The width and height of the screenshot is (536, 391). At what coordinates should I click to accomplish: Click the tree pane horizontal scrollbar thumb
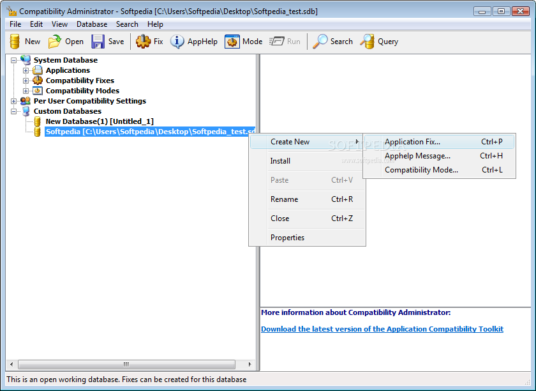coord(126,364)
